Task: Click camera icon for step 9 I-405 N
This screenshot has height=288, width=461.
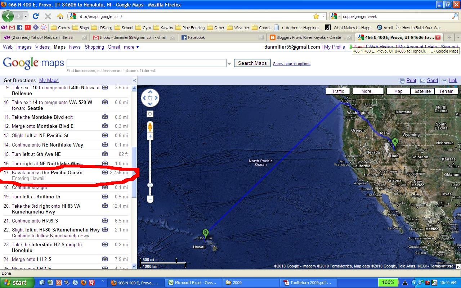Action: point(105,87)
